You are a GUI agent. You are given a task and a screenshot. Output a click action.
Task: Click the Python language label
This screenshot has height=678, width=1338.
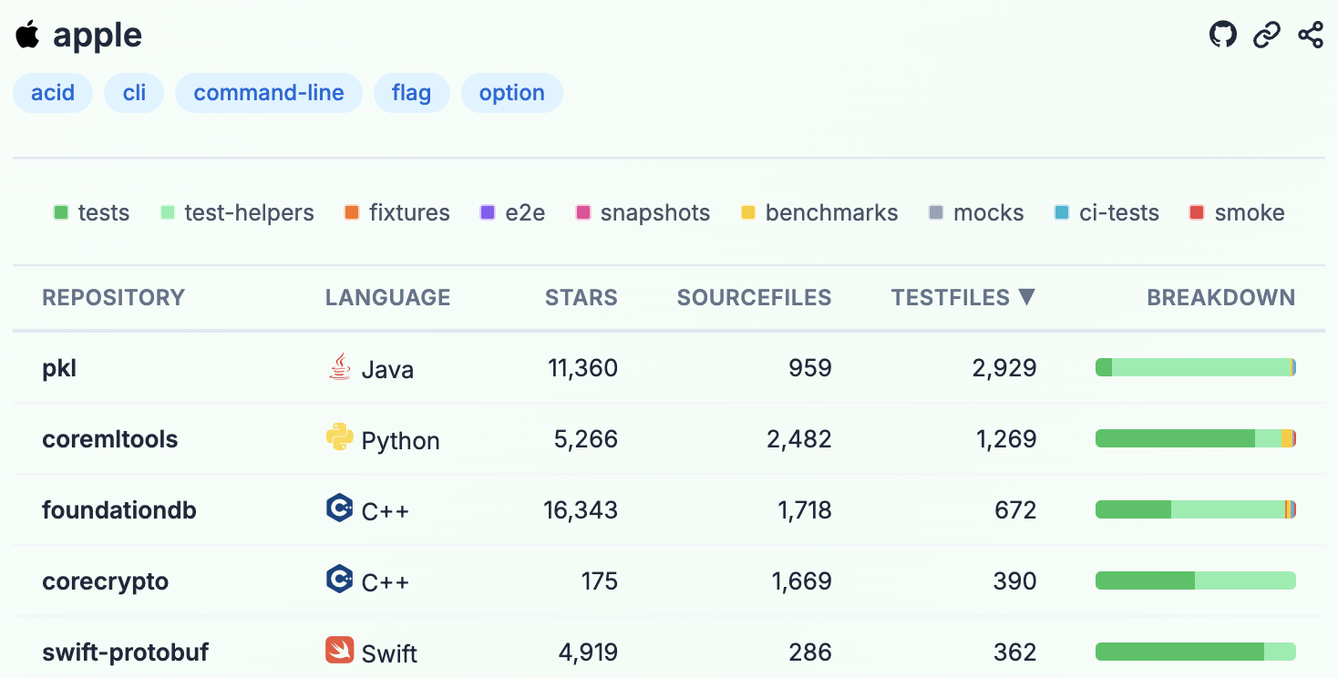[x=401, y=441]
